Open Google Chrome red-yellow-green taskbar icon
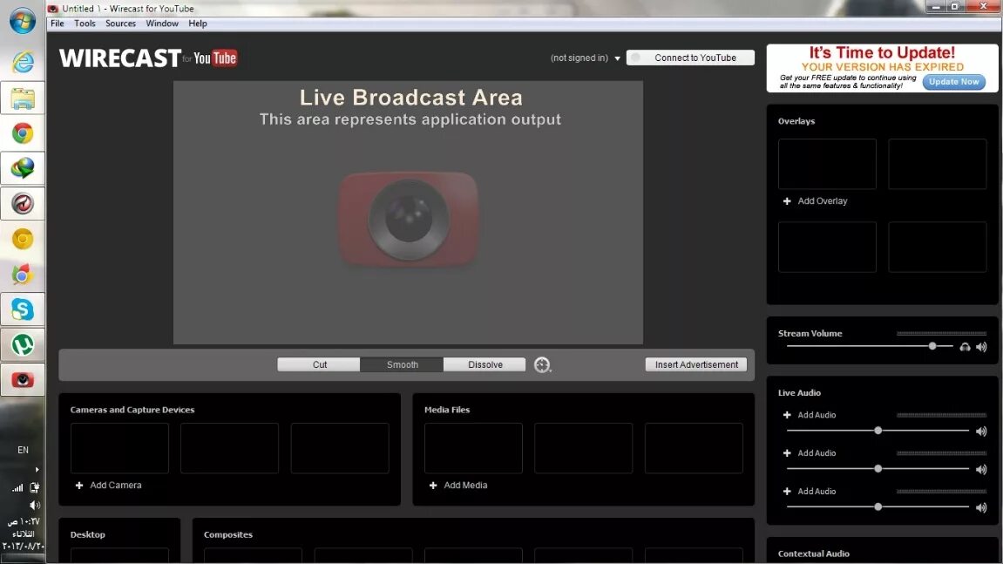This screenshot has height=564, width=1003. [x=23, y=133]
